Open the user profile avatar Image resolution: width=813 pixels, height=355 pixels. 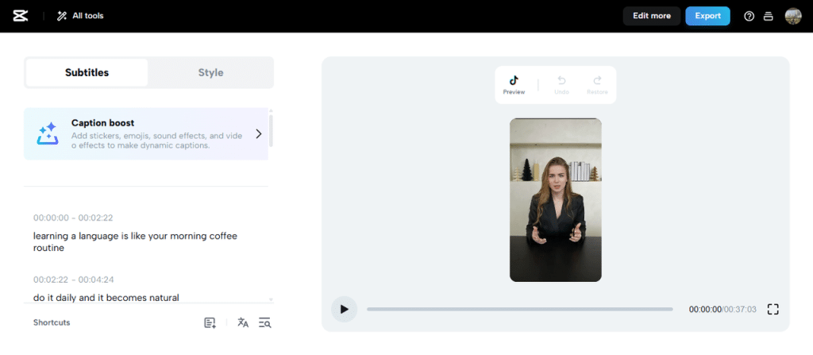point(793,16)
